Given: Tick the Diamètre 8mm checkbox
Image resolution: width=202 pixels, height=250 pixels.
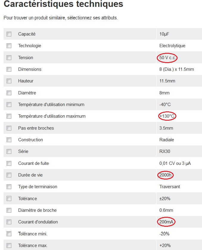Looking at the screenshot, I should [x=9, y=93].
